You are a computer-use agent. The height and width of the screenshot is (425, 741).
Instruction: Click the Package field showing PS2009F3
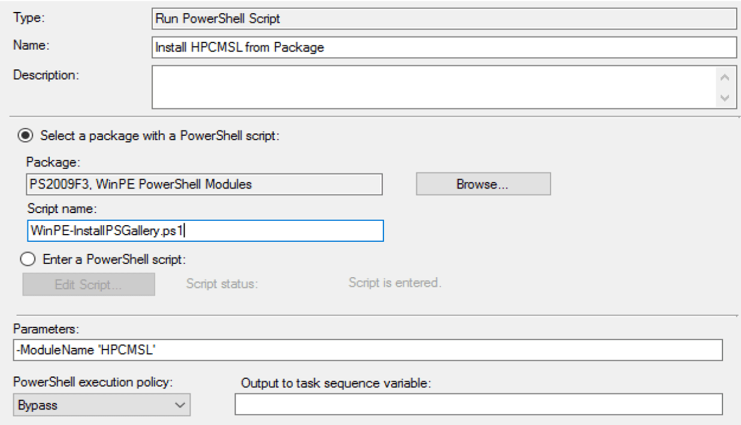click(x=204, y=184)
